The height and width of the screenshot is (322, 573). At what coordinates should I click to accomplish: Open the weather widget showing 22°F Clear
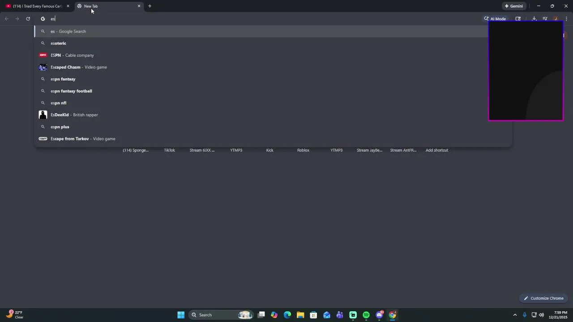coord(15,315)
